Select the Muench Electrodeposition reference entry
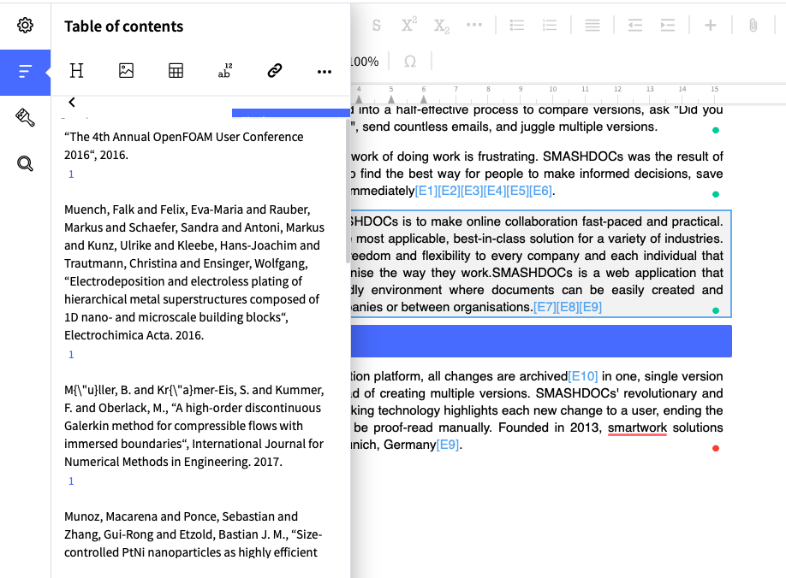 [x=194, y=272]
